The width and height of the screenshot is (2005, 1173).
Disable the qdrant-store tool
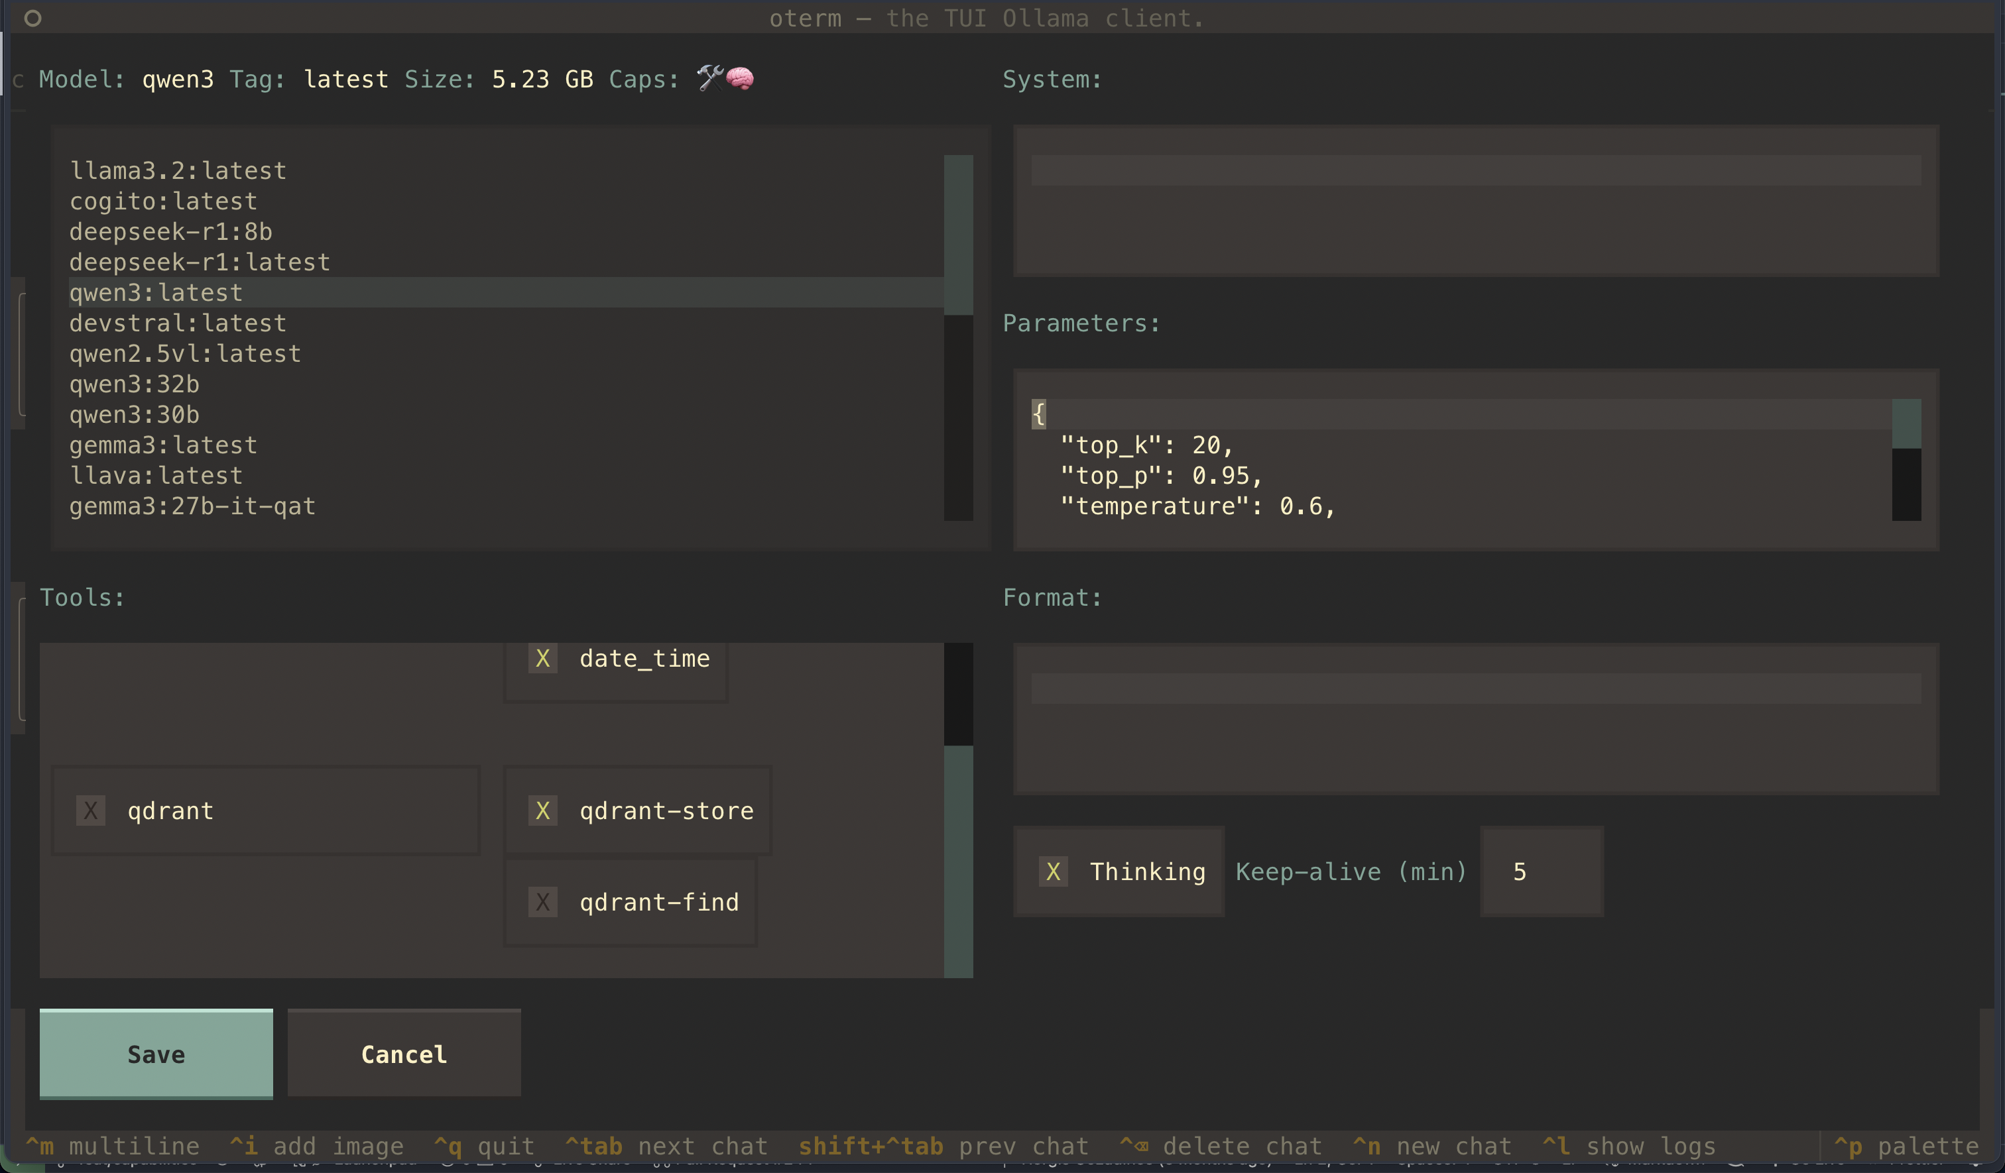544,810
